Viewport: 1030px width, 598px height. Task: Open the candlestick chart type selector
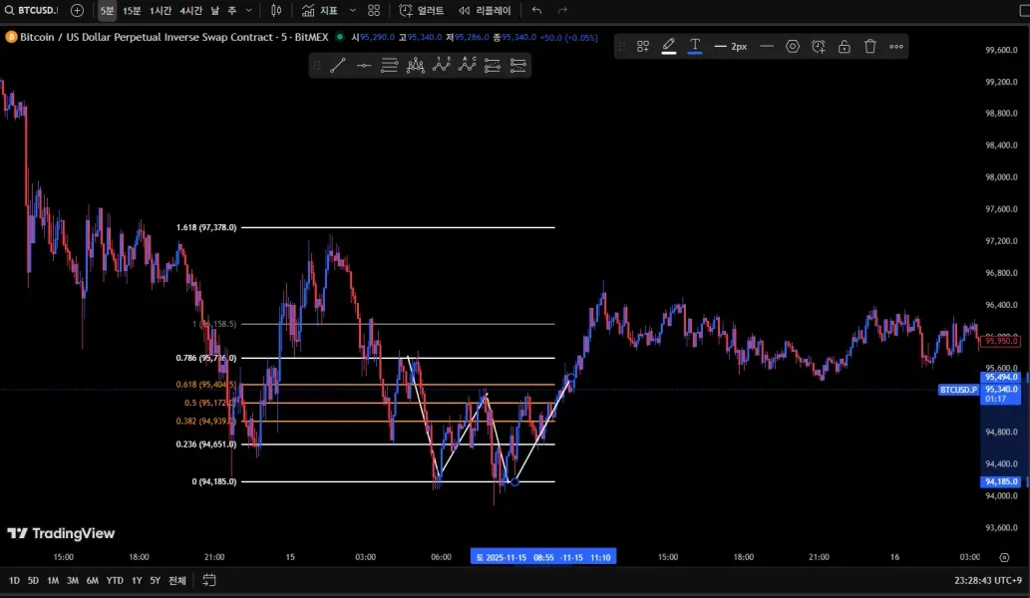276,10
